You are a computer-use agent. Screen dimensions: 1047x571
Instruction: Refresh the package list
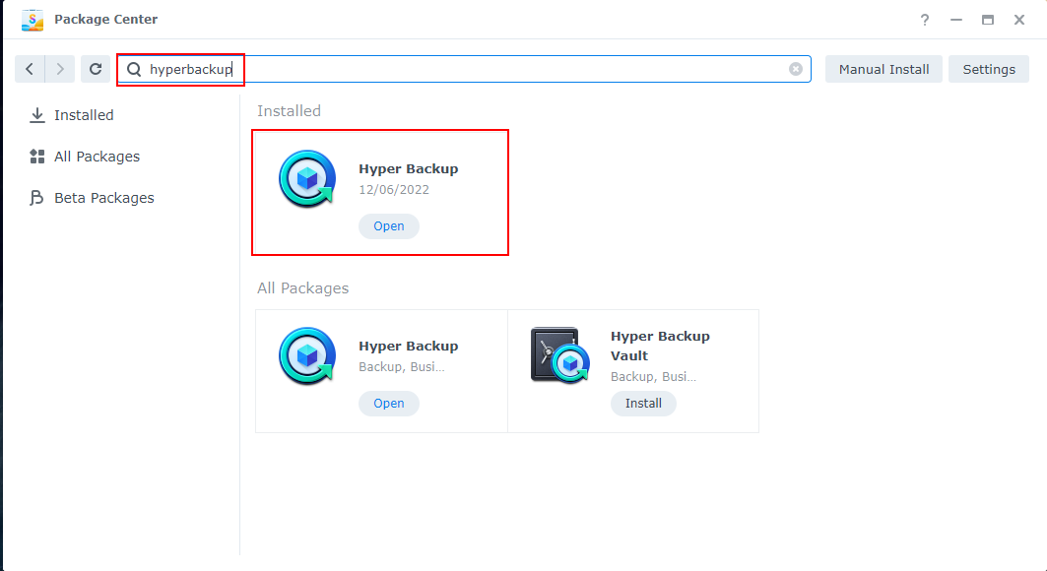[x=96, y=69]
